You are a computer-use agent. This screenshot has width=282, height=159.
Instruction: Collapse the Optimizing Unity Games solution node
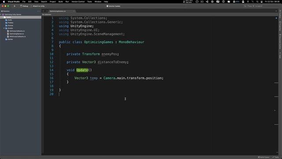click(x=1, y=15)
